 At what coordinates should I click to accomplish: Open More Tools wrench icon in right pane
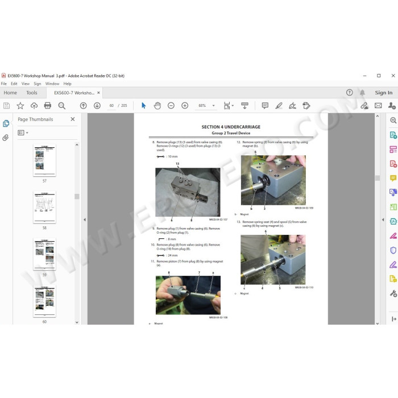coord(393,294)
